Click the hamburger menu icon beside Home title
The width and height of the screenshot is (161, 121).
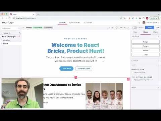pos(23,28)
